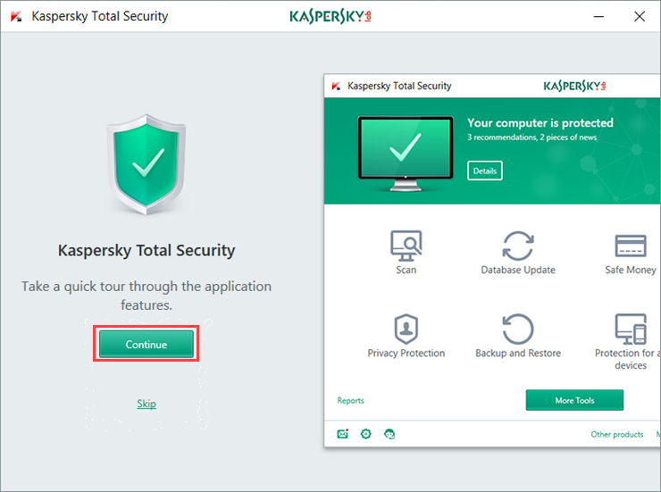This screenshot has width=661, height=492.
Task: Click the Database Update icon
Action: pyautogui.click(x=518, y=246)
